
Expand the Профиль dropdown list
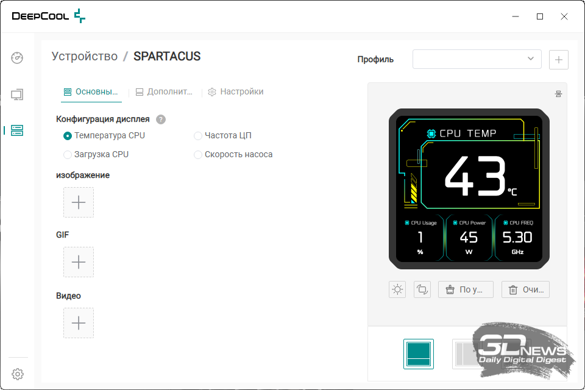point(477,59)
